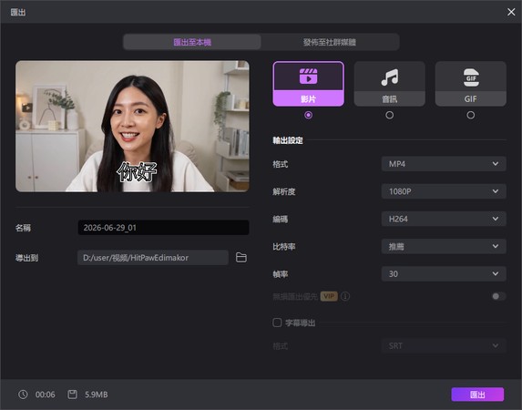This screenshot has height=410, width=522.
Task: Click the 名稱 field with 2026-06-29_01
Action: pos(163,228)
